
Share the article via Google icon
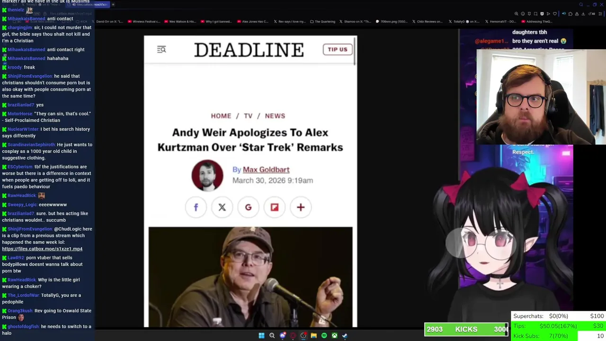[x=248, y=207]
